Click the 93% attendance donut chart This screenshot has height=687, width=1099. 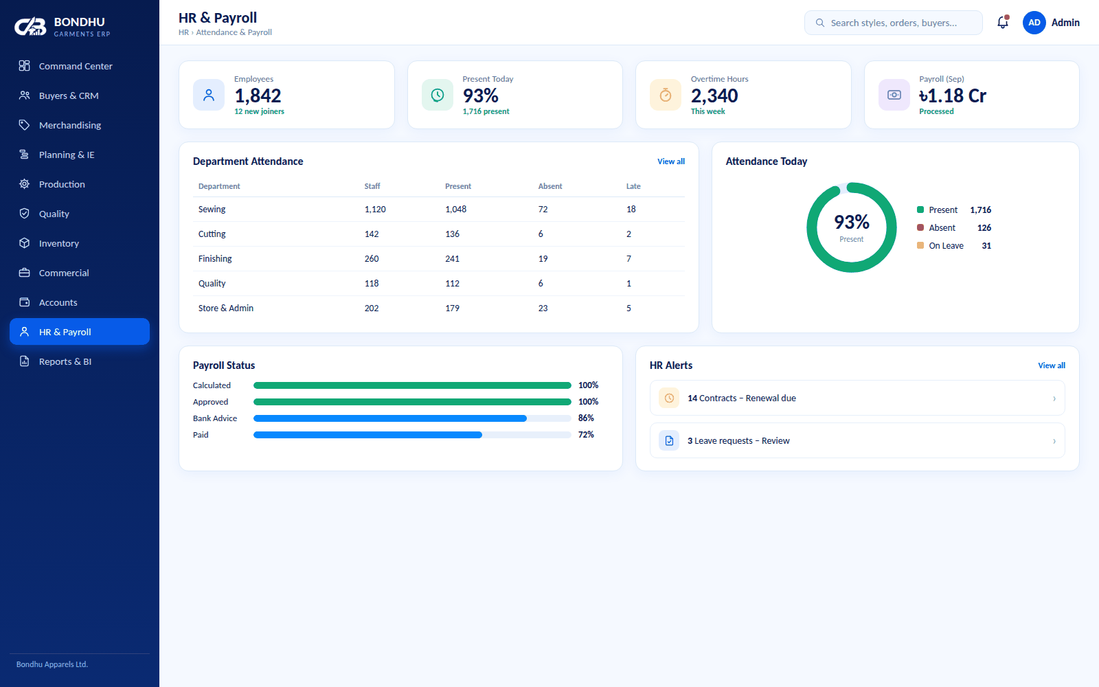point(852,227)
